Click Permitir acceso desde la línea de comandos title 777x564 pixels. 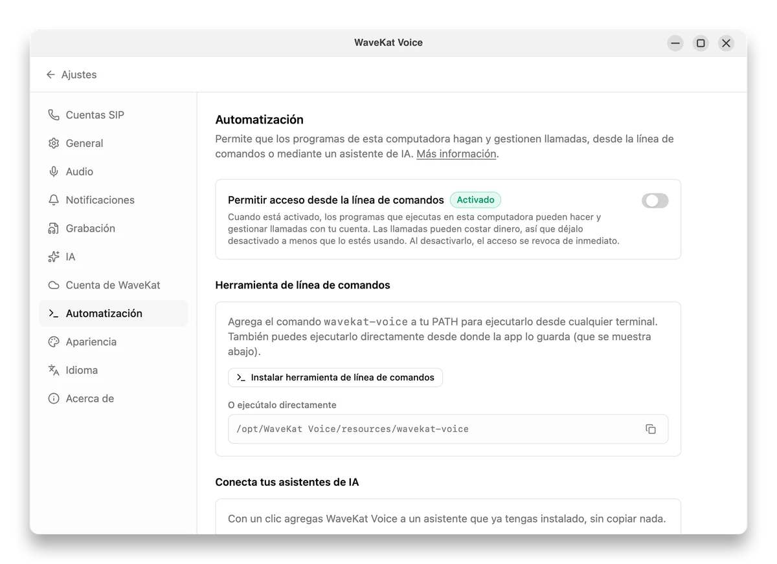[x=336, y=201]
